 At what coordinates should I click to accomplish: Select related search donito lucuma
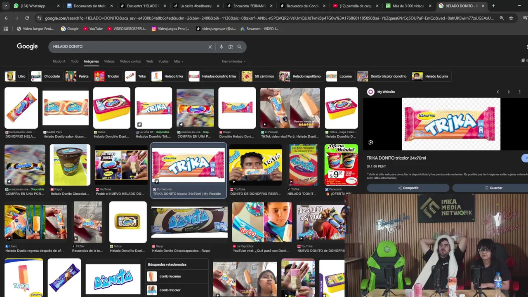coord(177,276)
